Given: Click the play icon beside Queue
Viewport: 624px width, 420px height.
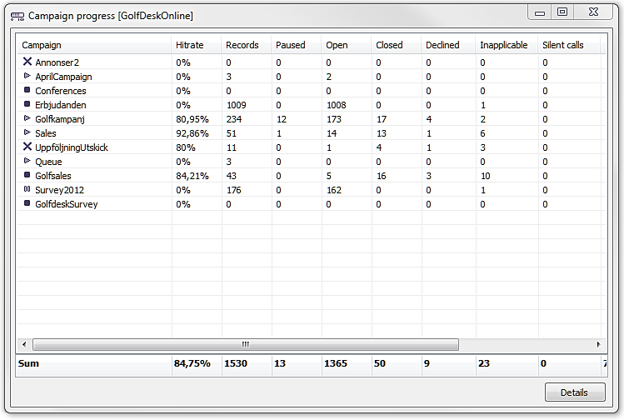Looking at the screenshot, I should point(27,161).
